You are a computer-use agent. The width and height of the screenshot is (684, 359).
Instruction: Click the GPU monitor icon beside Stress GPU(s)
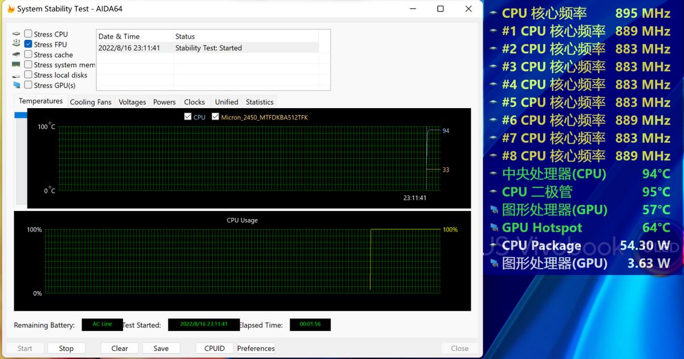pos(15,85)
